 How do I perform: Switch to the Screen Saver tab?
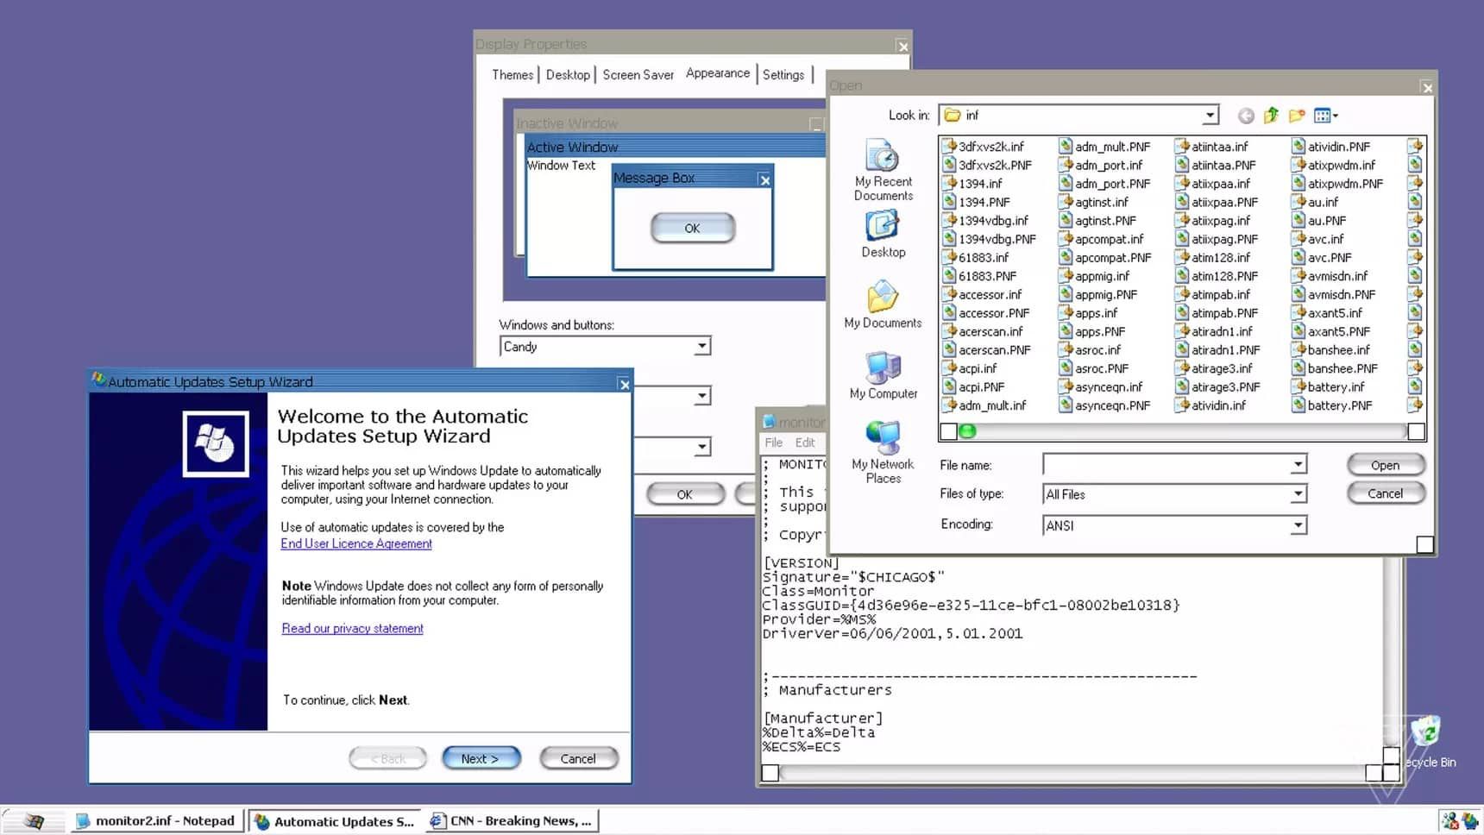638,74
